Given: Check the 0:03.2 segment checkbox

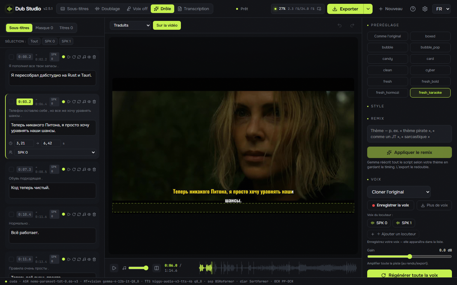Looking at the screenshot, I should 11,102.
